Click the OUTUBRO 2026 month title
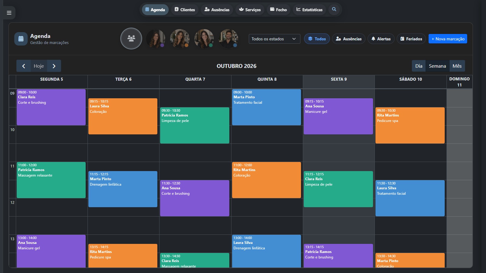The height and width of the screenshot is (273, 486). [236, 66]
